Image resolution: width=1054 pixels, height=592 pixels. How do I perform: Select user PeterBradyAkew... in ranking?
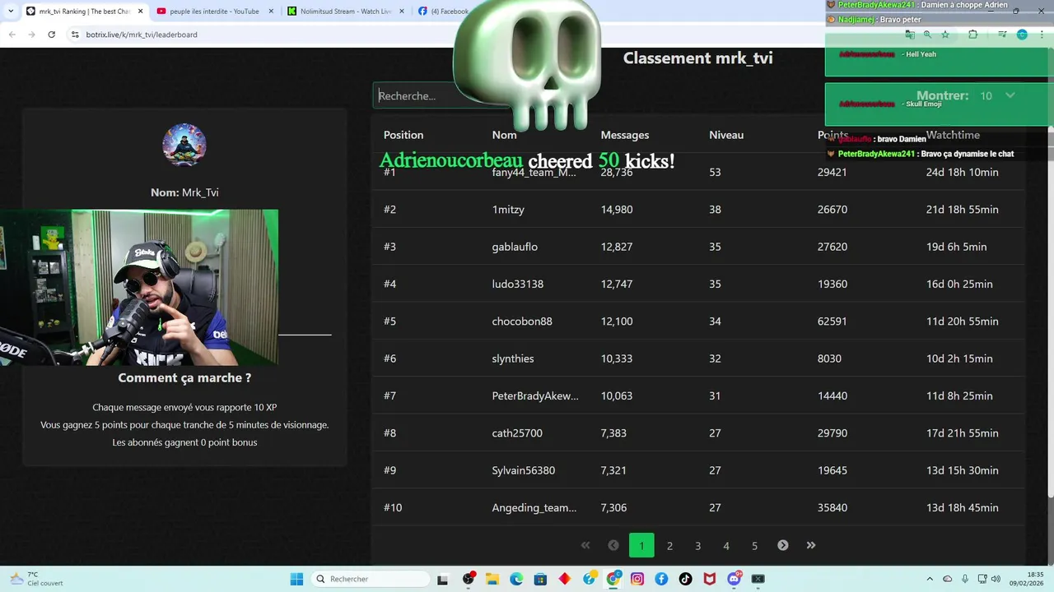coord(535,395)
